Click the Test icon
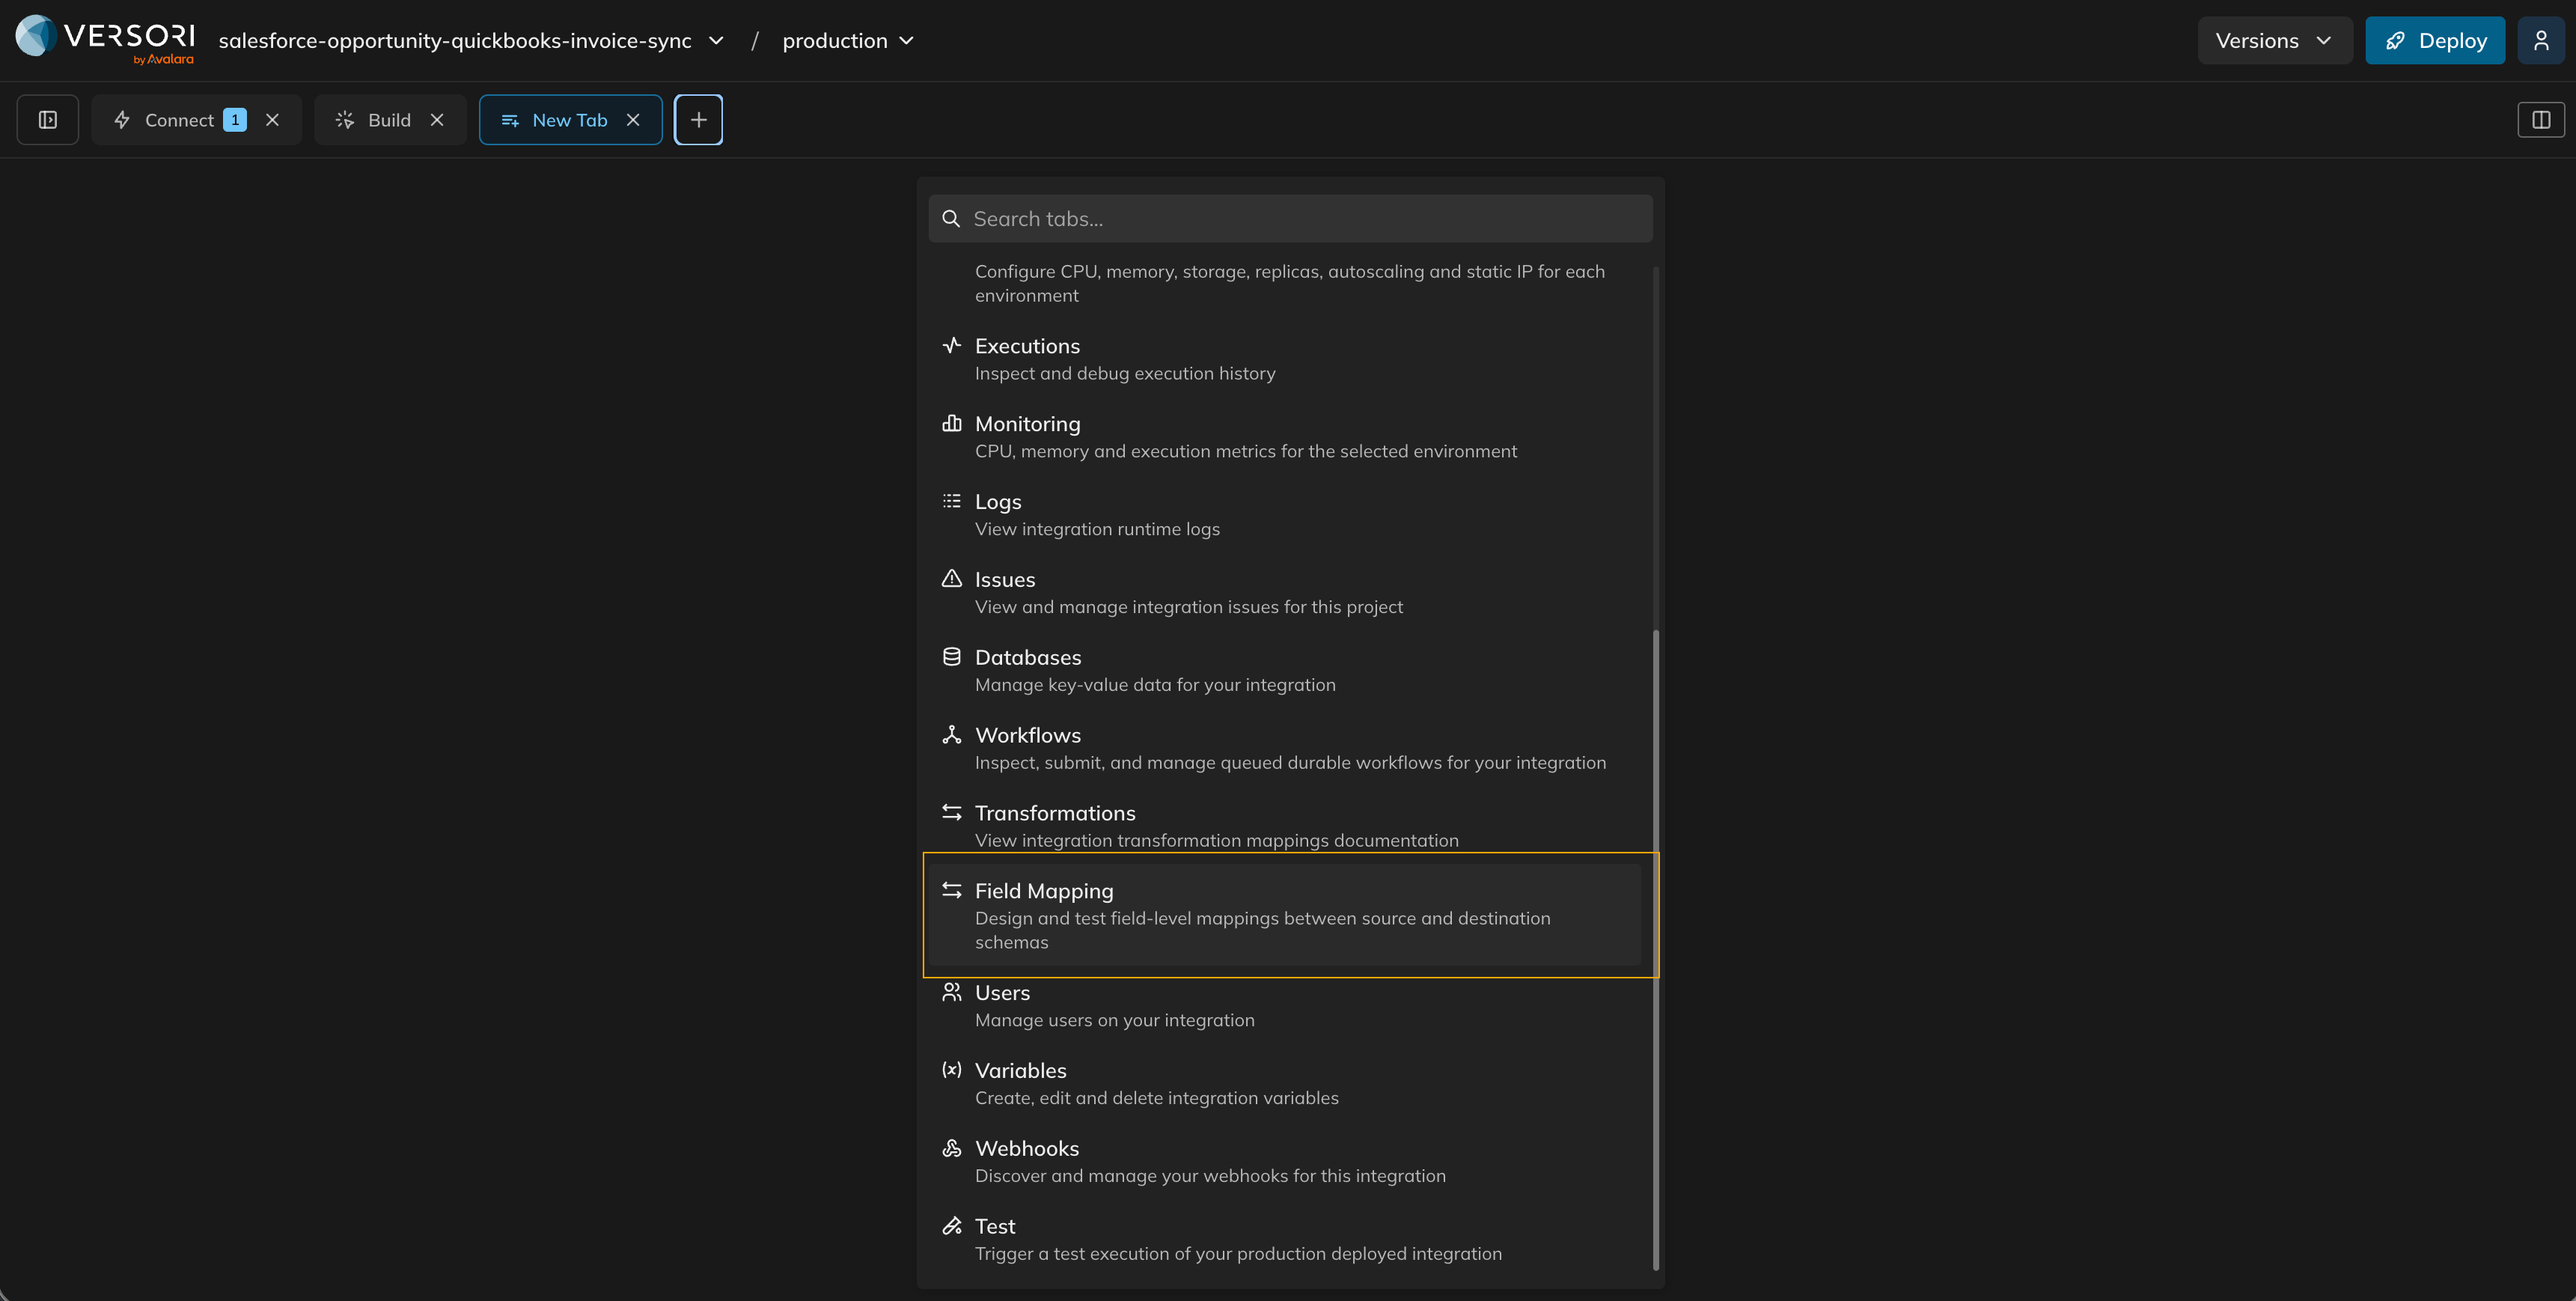This screenshot has width=2576, height=1301. click(952, 1226)
